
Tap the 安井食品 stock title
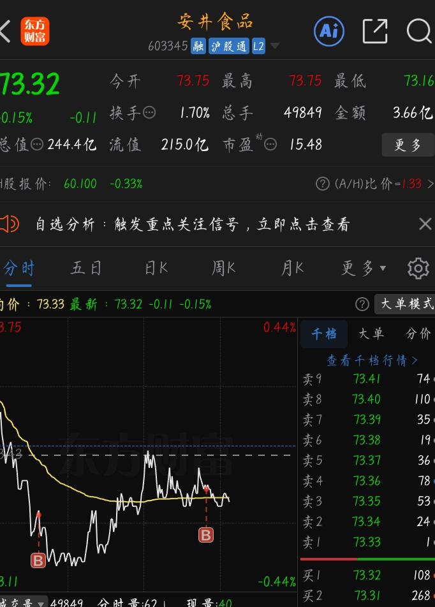[x=215, y=22]
